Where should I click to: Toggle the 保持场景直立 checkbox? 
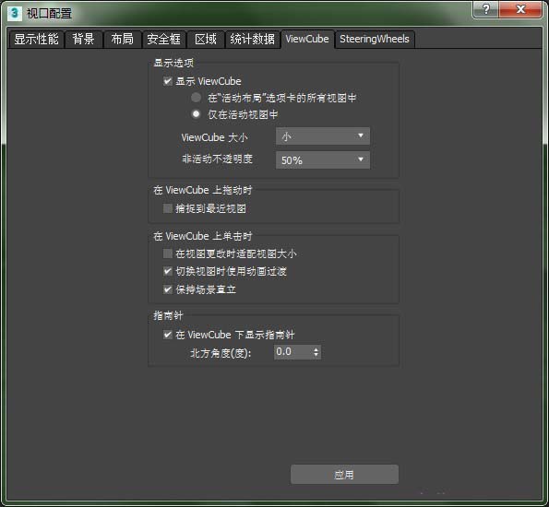coord(168,289)
